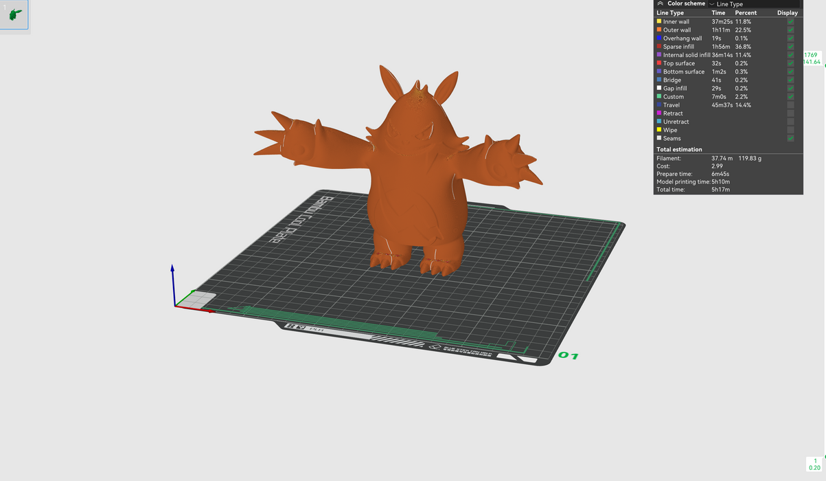
Task: Click the orange creature model on the plate
Action: (x=412, y=179)
